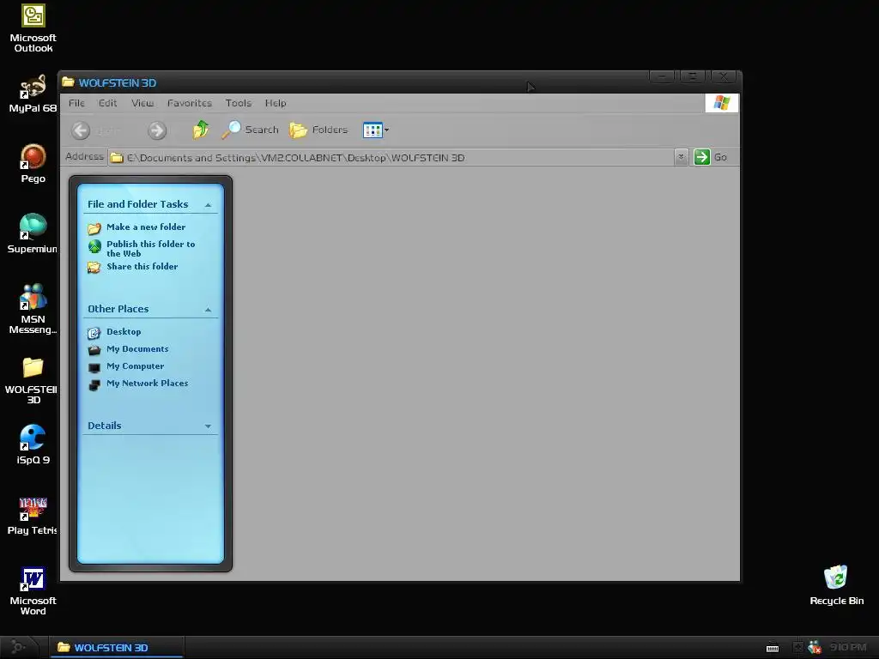
Task: Select the Microsoft Word desktop shortcut
Action: [33, 591]
